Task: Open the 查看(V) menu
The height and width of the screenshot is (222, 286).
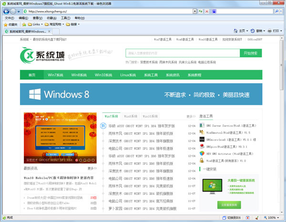Action: pyautogui.click(x=38, y=18)
